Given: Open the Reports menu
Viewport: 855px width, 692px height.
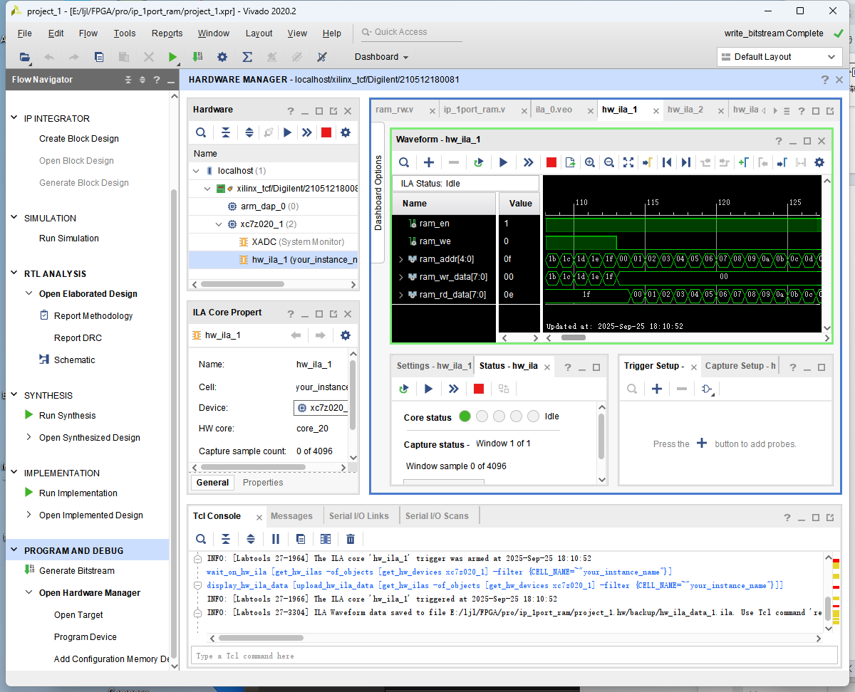Looking at the screenshot, I should tap(167, 33).
